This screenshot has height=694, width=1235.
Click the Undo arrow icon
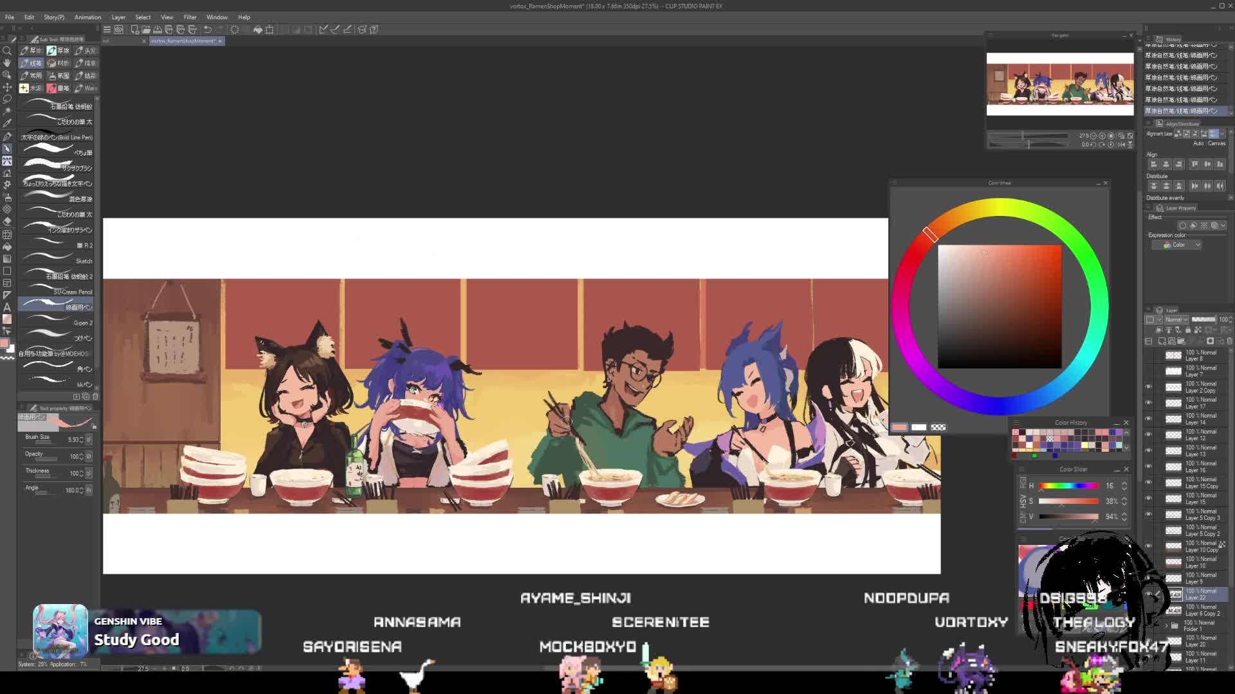[207, 30]
